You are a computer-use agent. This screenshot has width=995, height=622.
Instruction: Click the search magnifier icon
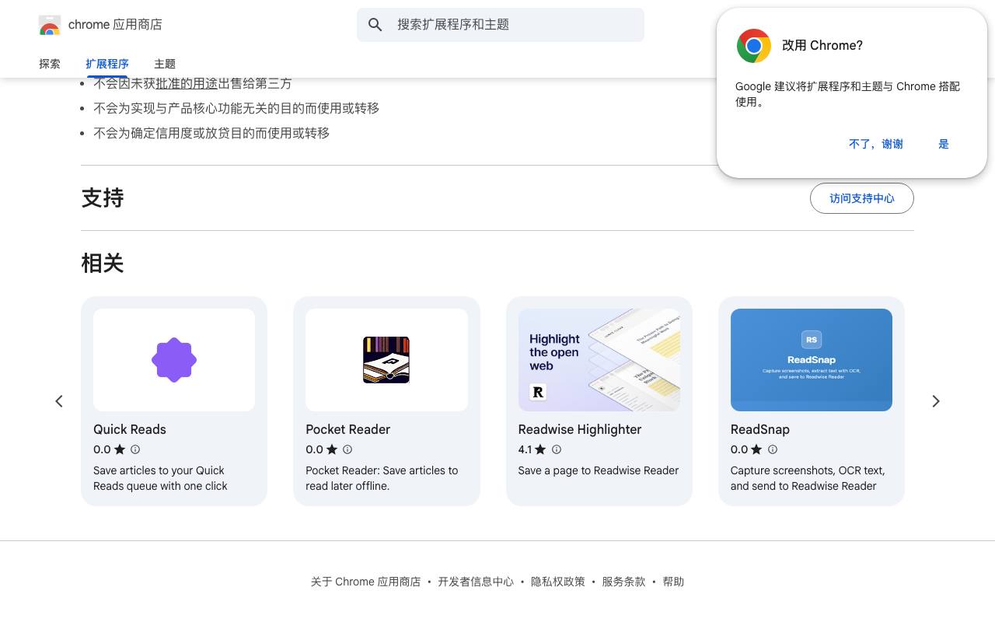(x=375, y=25)
